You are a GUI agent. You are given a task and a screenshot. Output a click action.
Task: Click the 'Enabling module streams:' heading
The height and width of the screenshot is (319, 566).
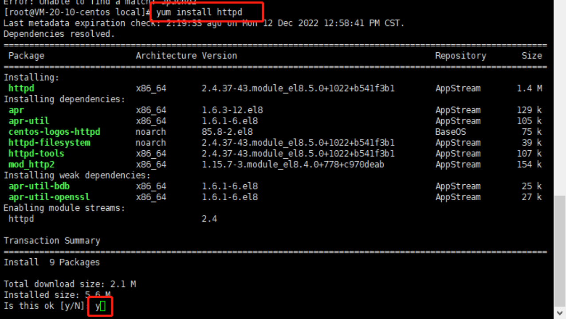(65, 208)
